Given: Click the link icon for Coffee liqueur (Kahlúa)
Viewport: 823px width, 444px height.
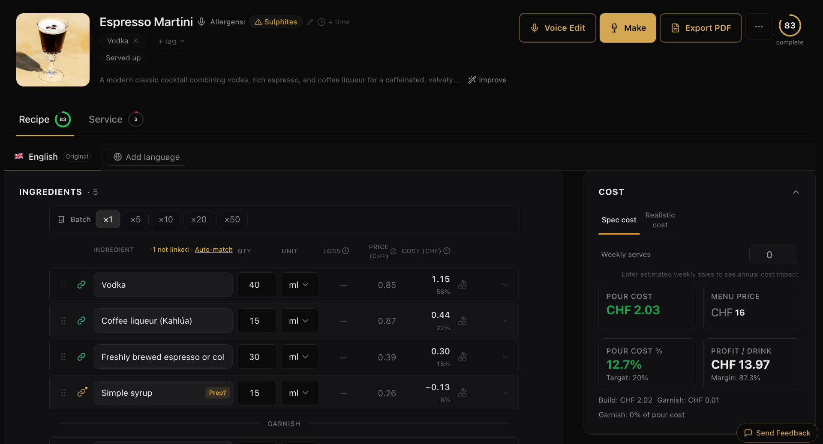Looking at the screenshot, I should (81, 321).
